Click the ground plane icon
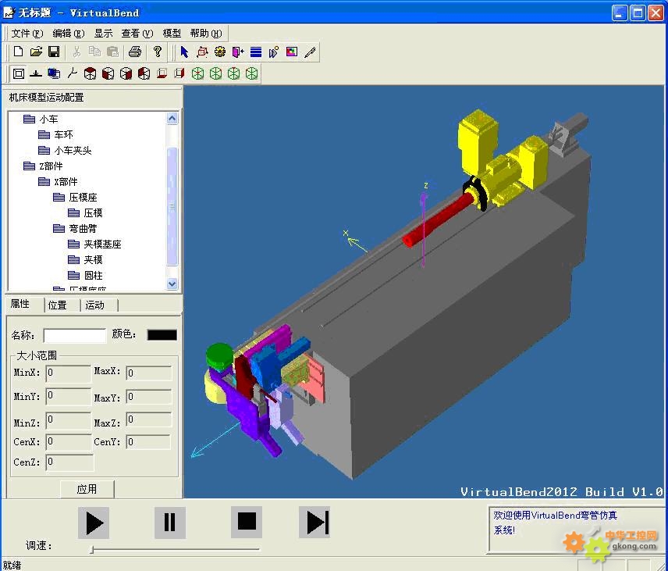Image resolution: width=668 pixels, height=571 pixels. coord(36,73)
